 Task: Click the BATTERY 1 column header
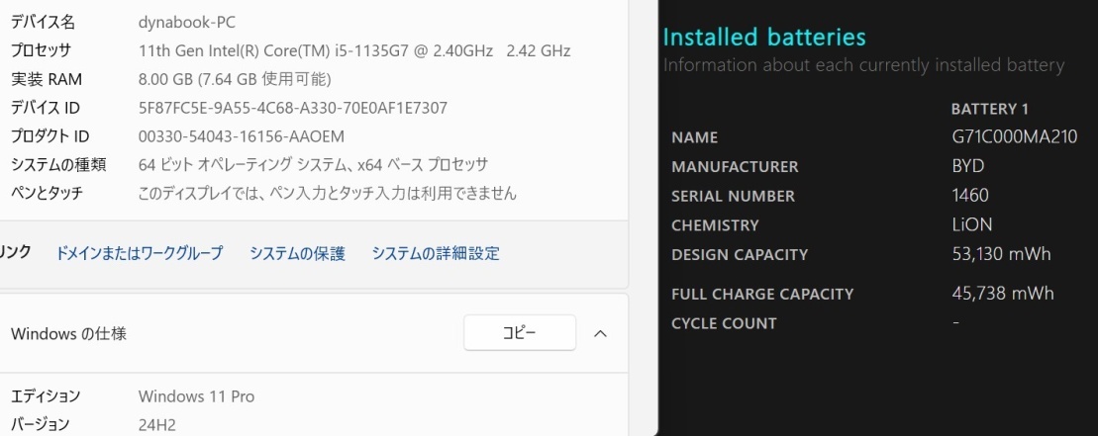tap(989, 109)
